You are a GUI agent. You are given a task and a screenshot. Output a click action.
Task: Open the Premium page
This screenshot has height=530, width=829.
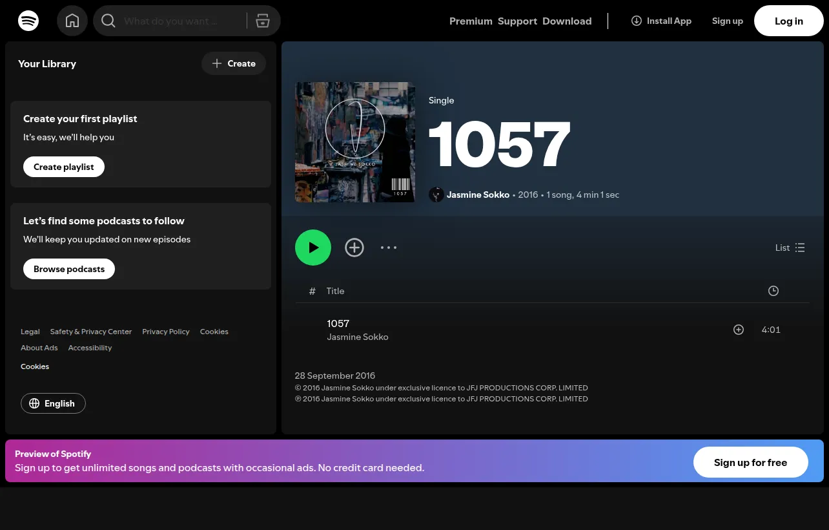coord(471,21)
